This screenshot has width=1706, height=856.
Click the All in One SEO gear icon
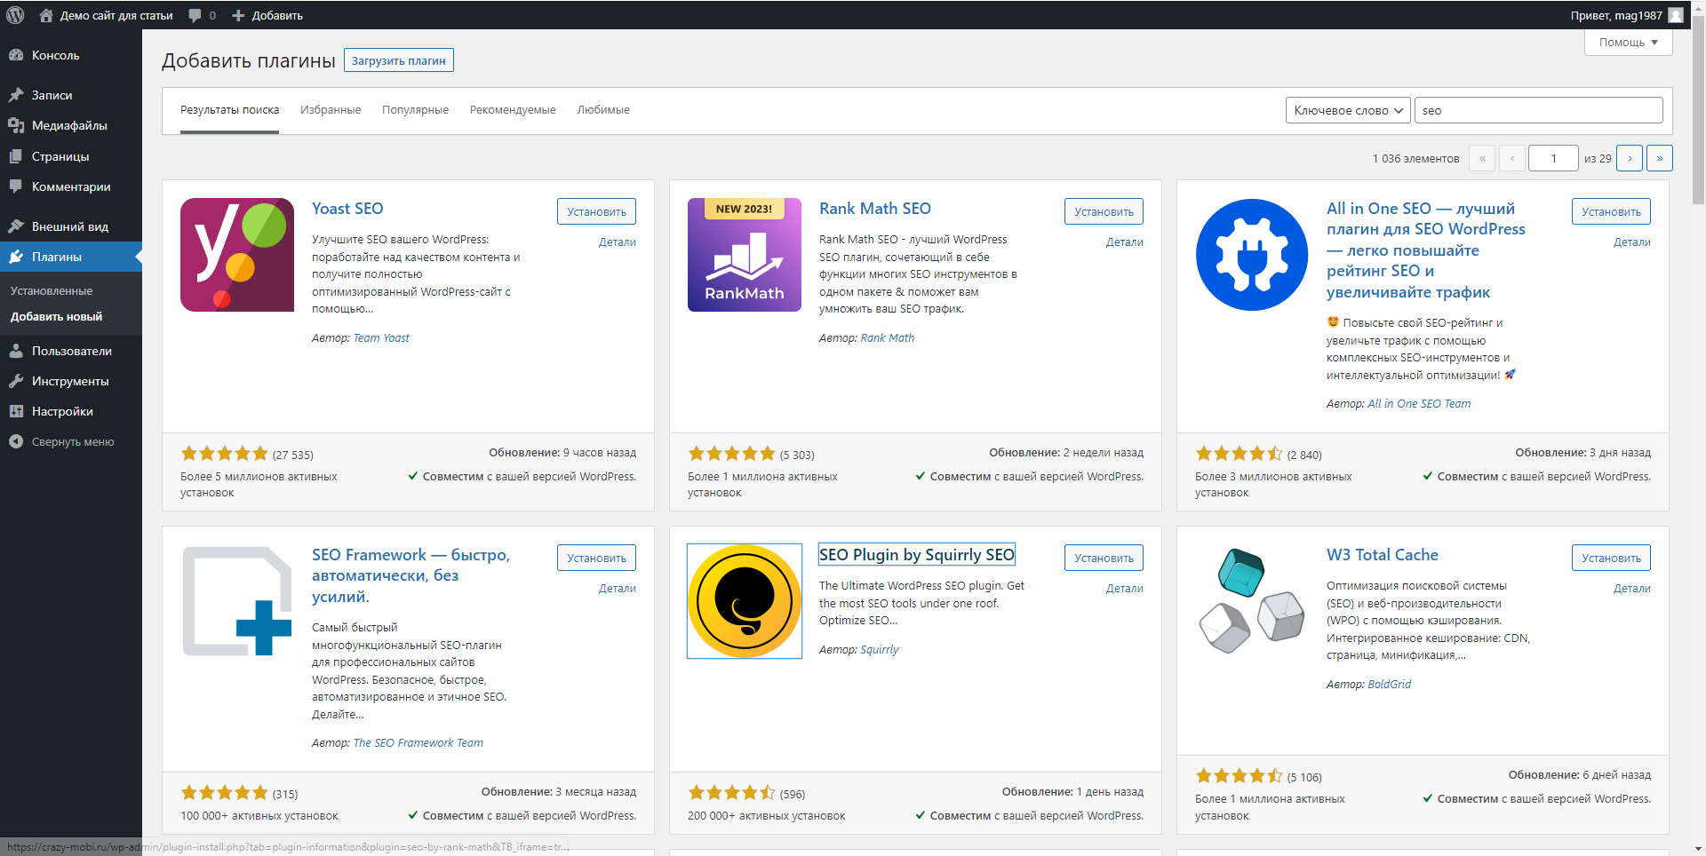(x=1252, y=255)
